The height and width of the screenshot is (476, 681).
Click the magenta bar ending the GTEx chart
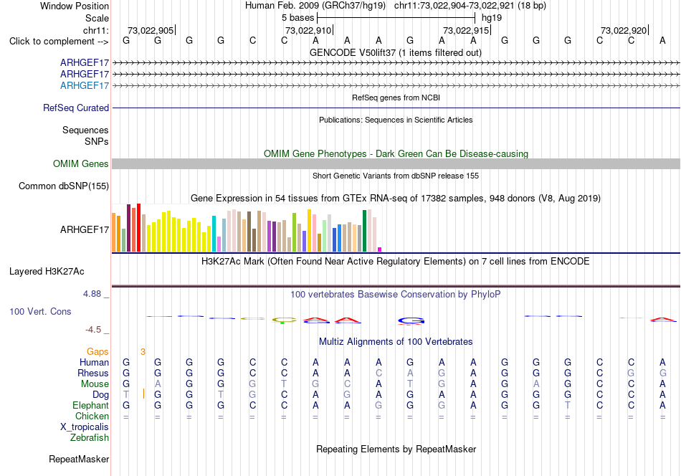pyautogui.click(x=380, y=249)
